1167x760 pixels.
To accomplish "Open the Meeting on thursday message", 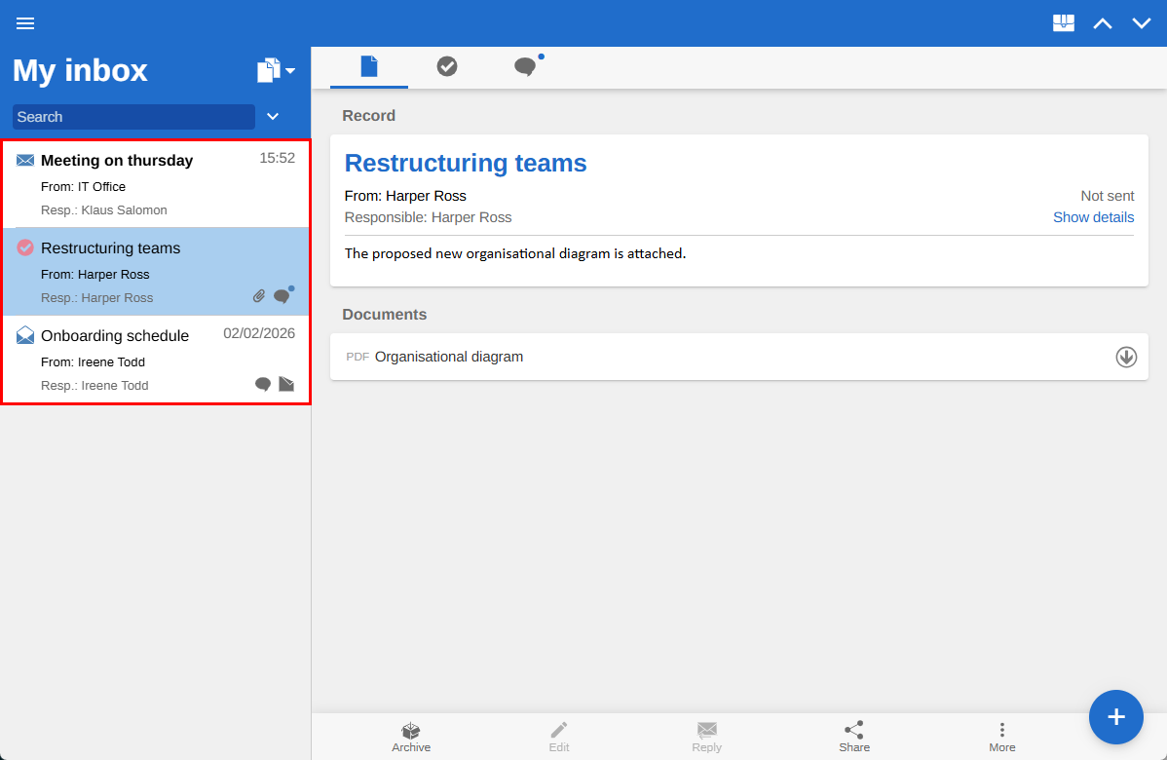I will [156, 184].
